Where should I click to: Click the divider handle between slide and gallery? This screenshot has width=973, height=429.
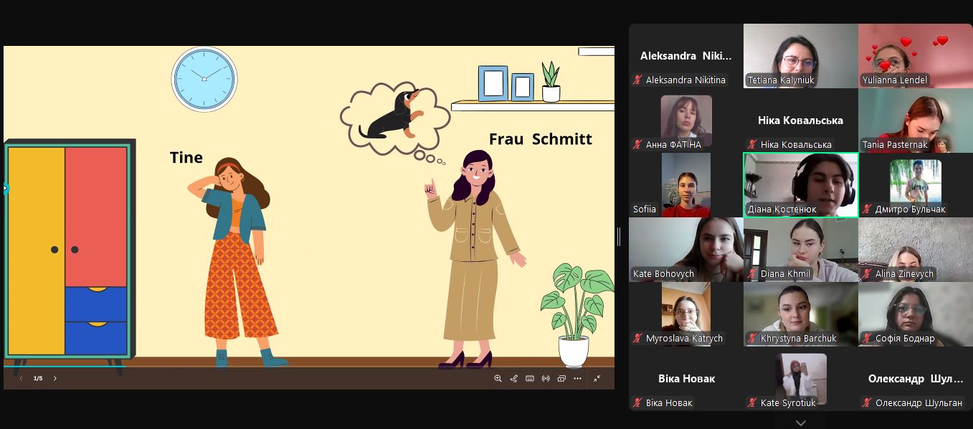(619, 236)
